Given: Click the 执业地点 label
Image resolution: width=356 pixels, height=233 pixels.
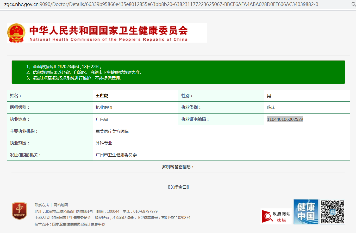Looking at the screenshot, I should click(x=20, y=119).
